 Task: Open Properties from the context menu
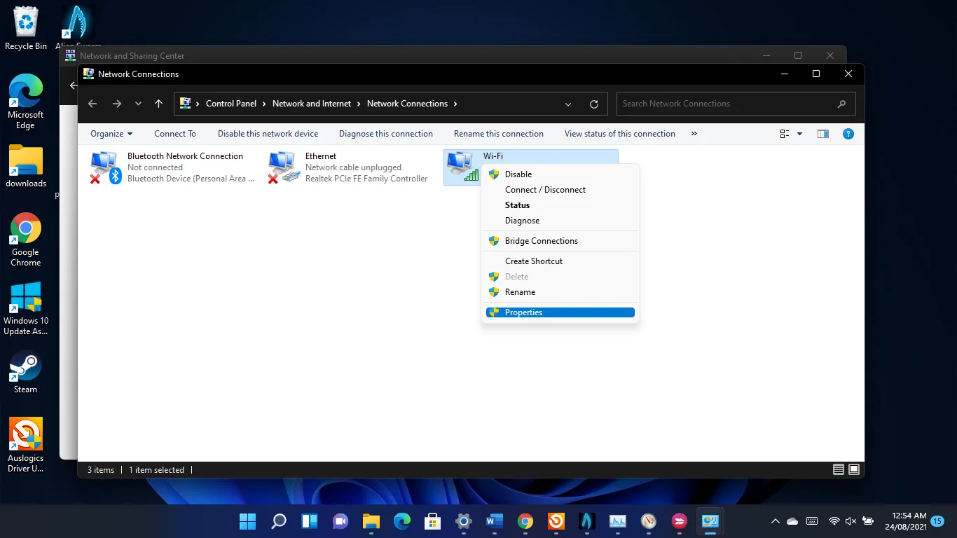coord(560,312)
